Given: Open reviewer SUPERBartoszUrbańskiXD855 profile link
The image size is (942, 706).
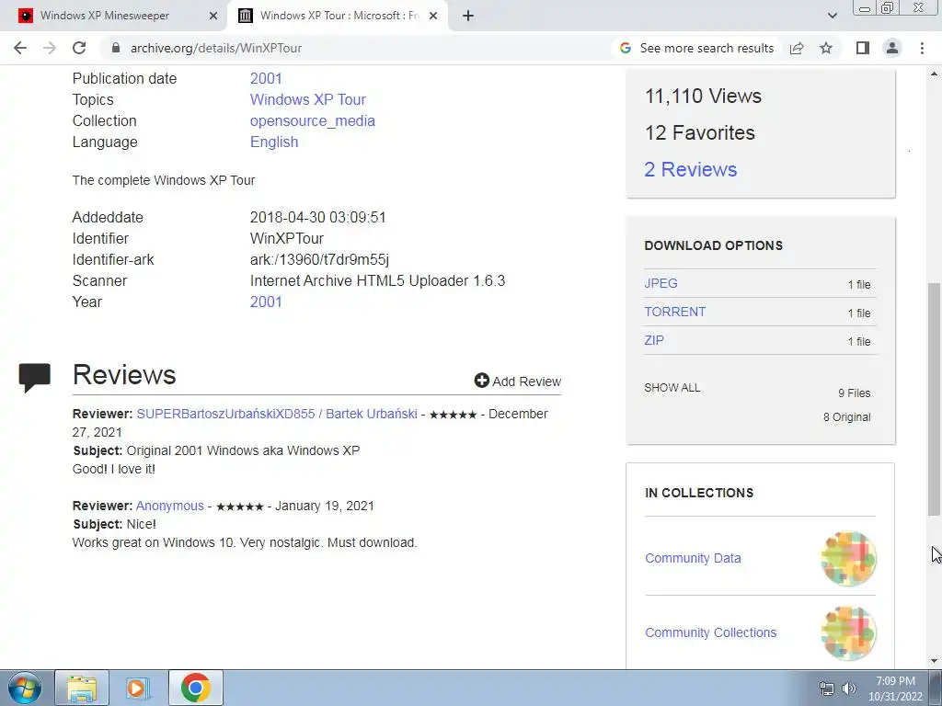Looking at the screenshot, I should (x=276, y=415).
